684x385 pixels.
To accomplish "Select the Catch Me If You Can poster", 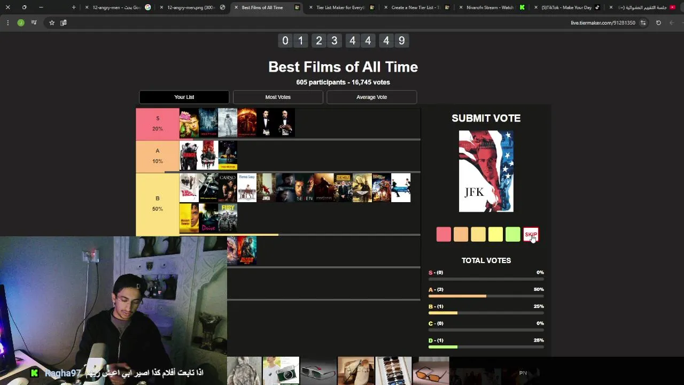I will tap(401, 188).
